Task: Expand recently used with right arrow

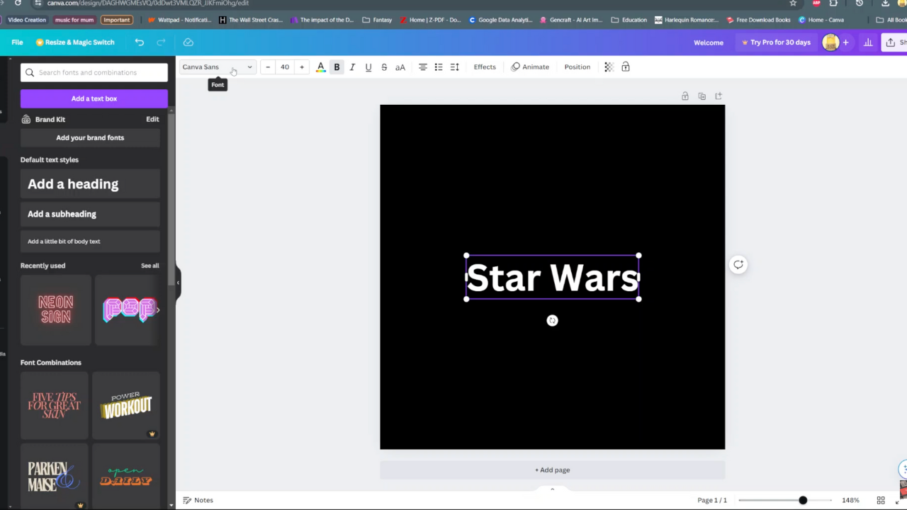Action: pos(157,310)
